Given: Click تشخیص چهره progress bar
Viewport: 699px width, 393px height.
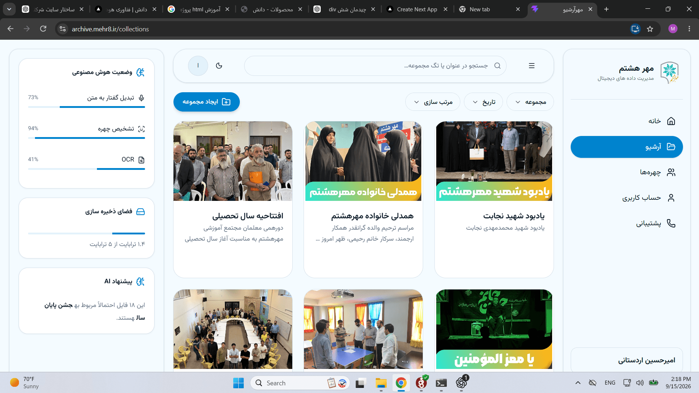Looking at the screenshot, I should (x=86, y=138).
